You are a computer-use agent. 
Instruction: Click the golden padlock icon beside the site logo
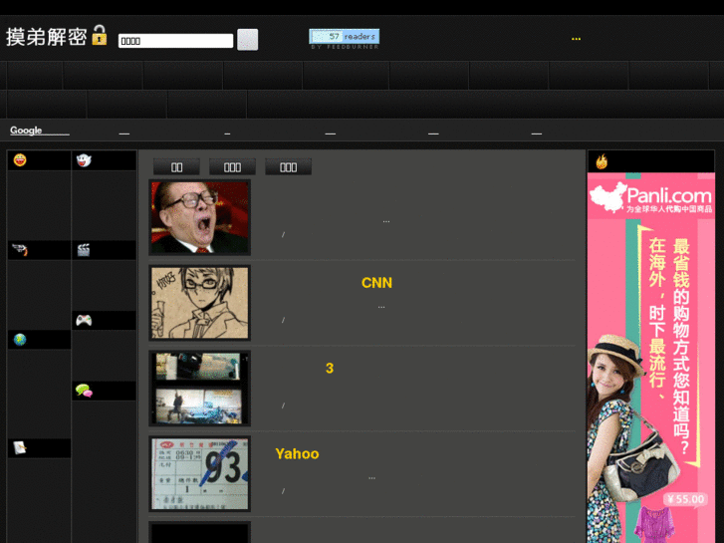click(100, 35)
